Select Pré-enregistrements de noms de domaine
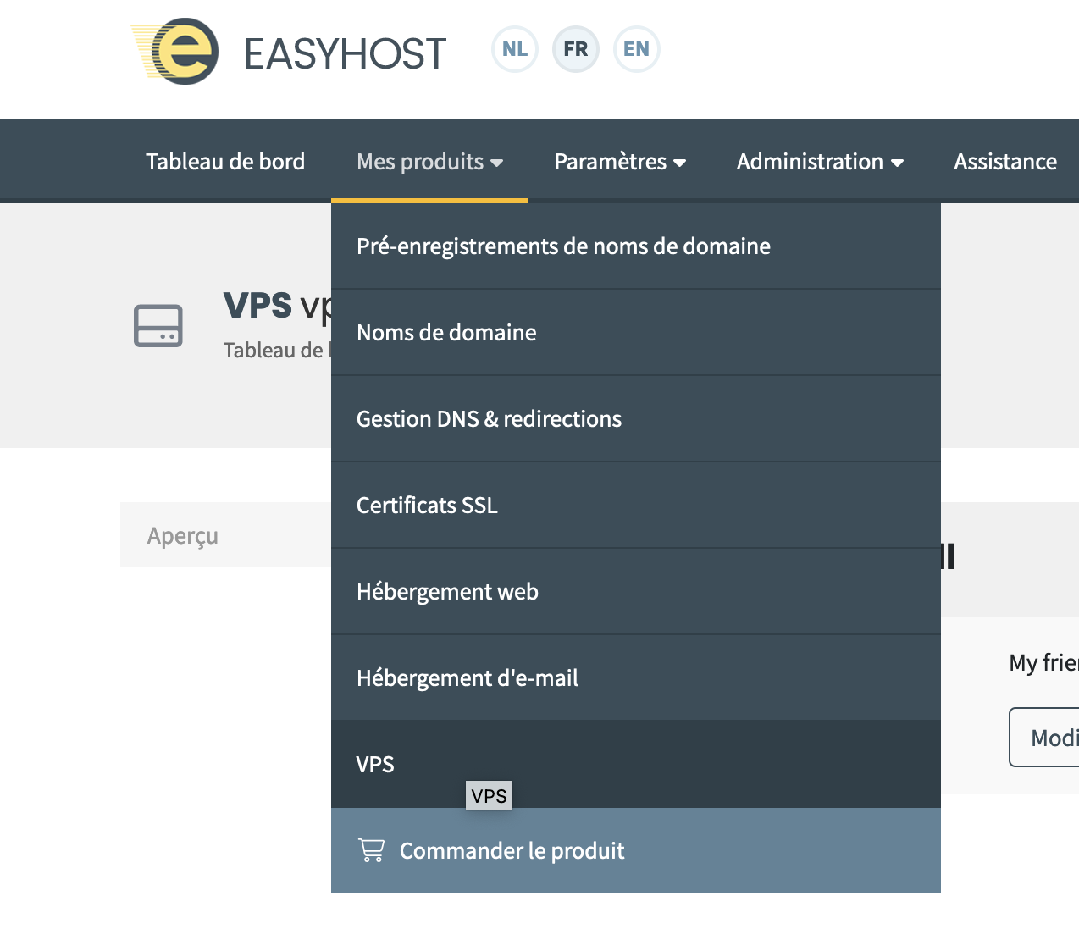 (x=563, y=246)
